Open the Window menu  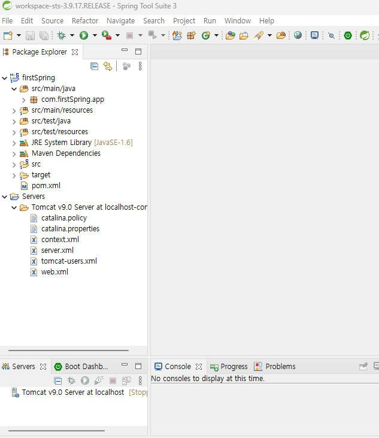238,20
